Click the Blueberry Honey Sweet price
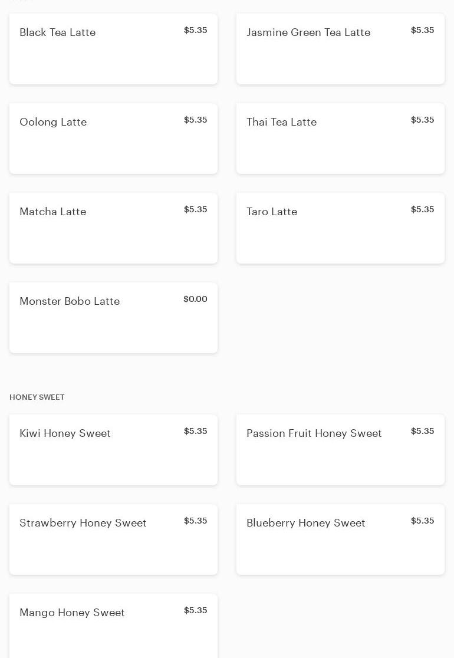The width and height of the screenshot is (454, 658). [x=422, y=521]
